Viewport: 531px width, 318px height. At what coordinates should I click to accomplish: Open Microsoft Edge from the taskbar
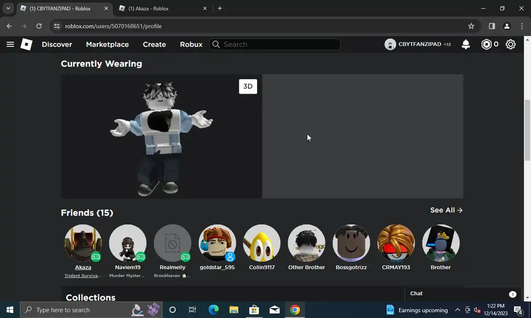coord(214,310)
